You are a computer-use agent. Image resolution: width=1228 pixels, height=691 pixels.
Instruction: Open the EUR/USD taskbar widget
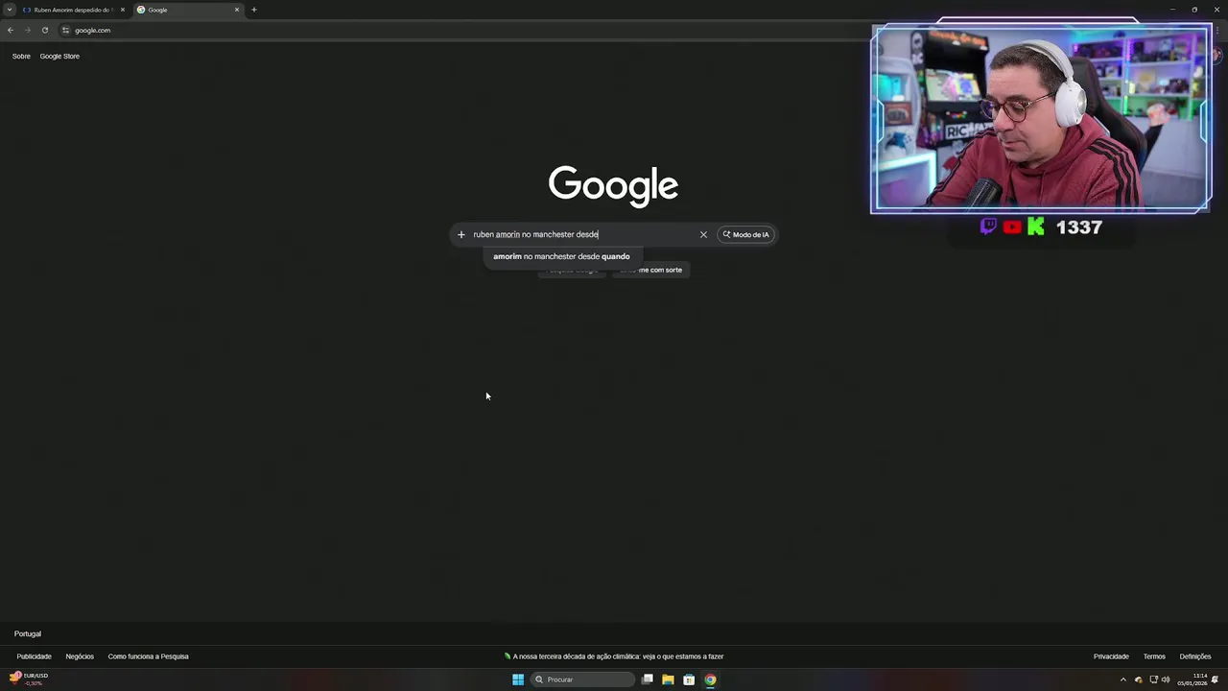[x=29, y=679]
